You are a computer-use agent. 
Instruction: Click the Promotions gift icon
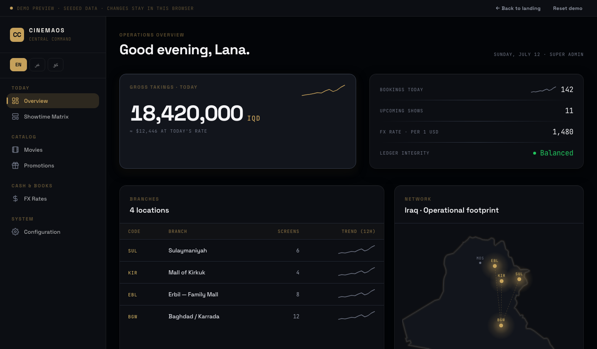15,165
